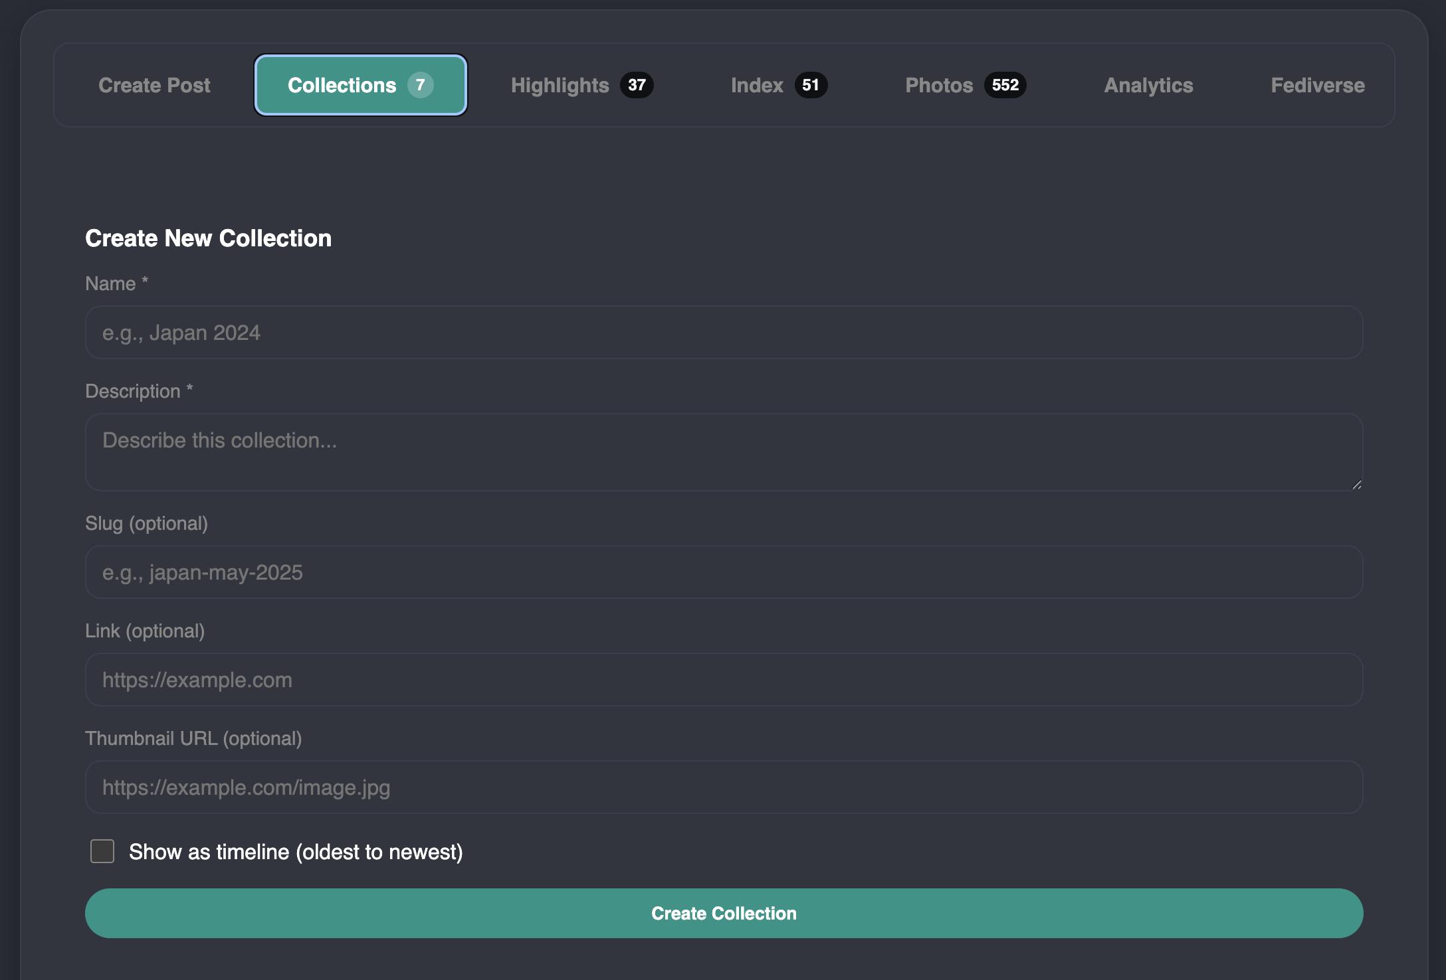Viewport: 1446px width, 980px height.
Task: Click the Description textarea resize handle
Action: tap(1356, 485)
